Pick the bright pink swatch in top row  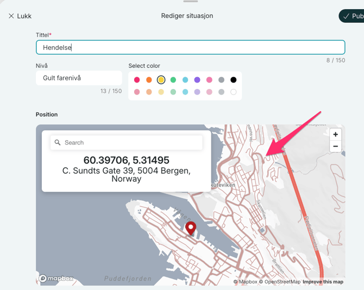[209, 80]
